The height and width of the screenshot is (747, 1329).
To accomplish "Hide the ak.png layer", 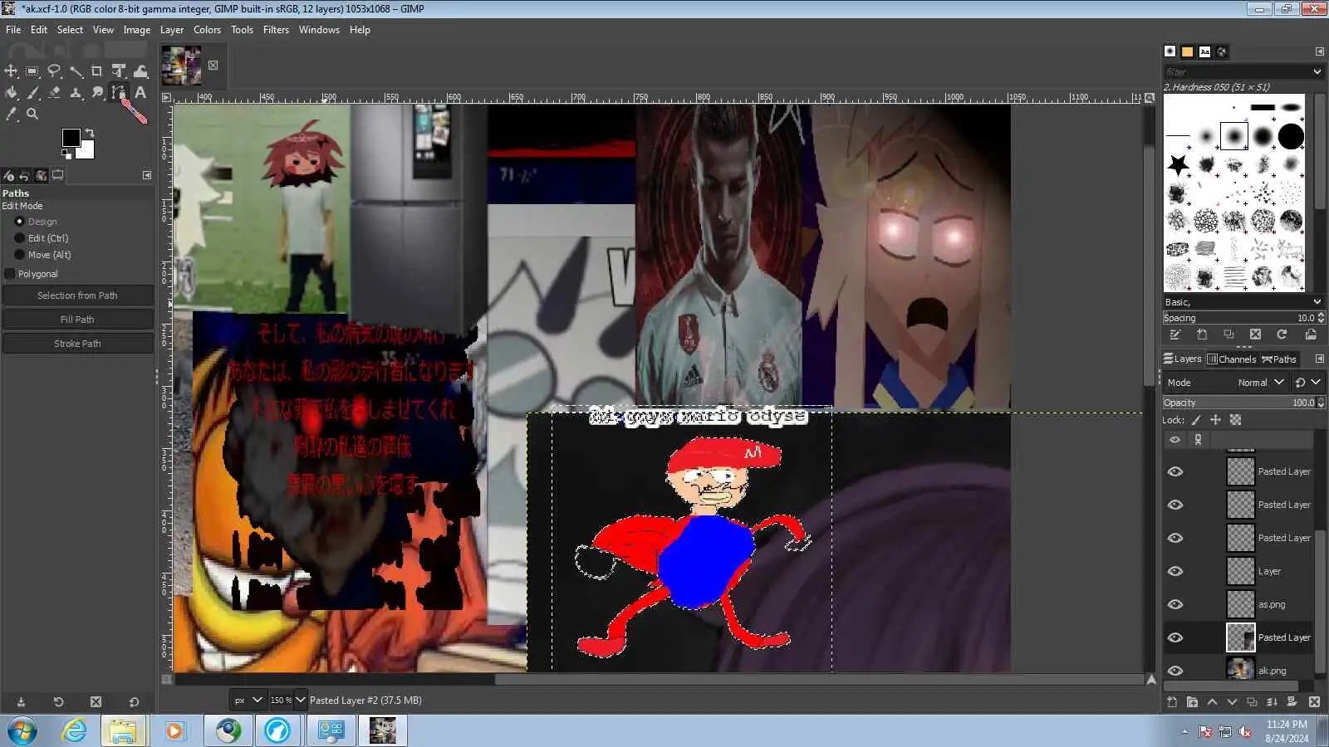I will 1175,671.
